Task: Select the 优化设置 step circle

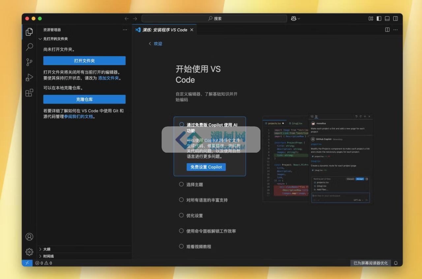Action: (x=181, y=215)
